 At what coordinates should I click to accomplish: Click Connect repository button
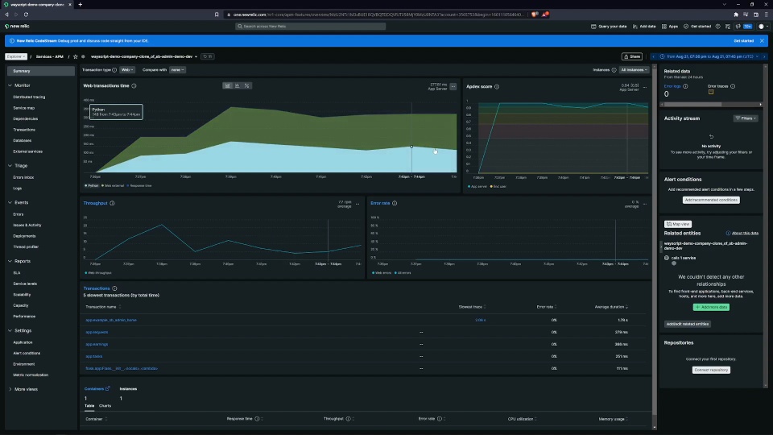point(711,370)
